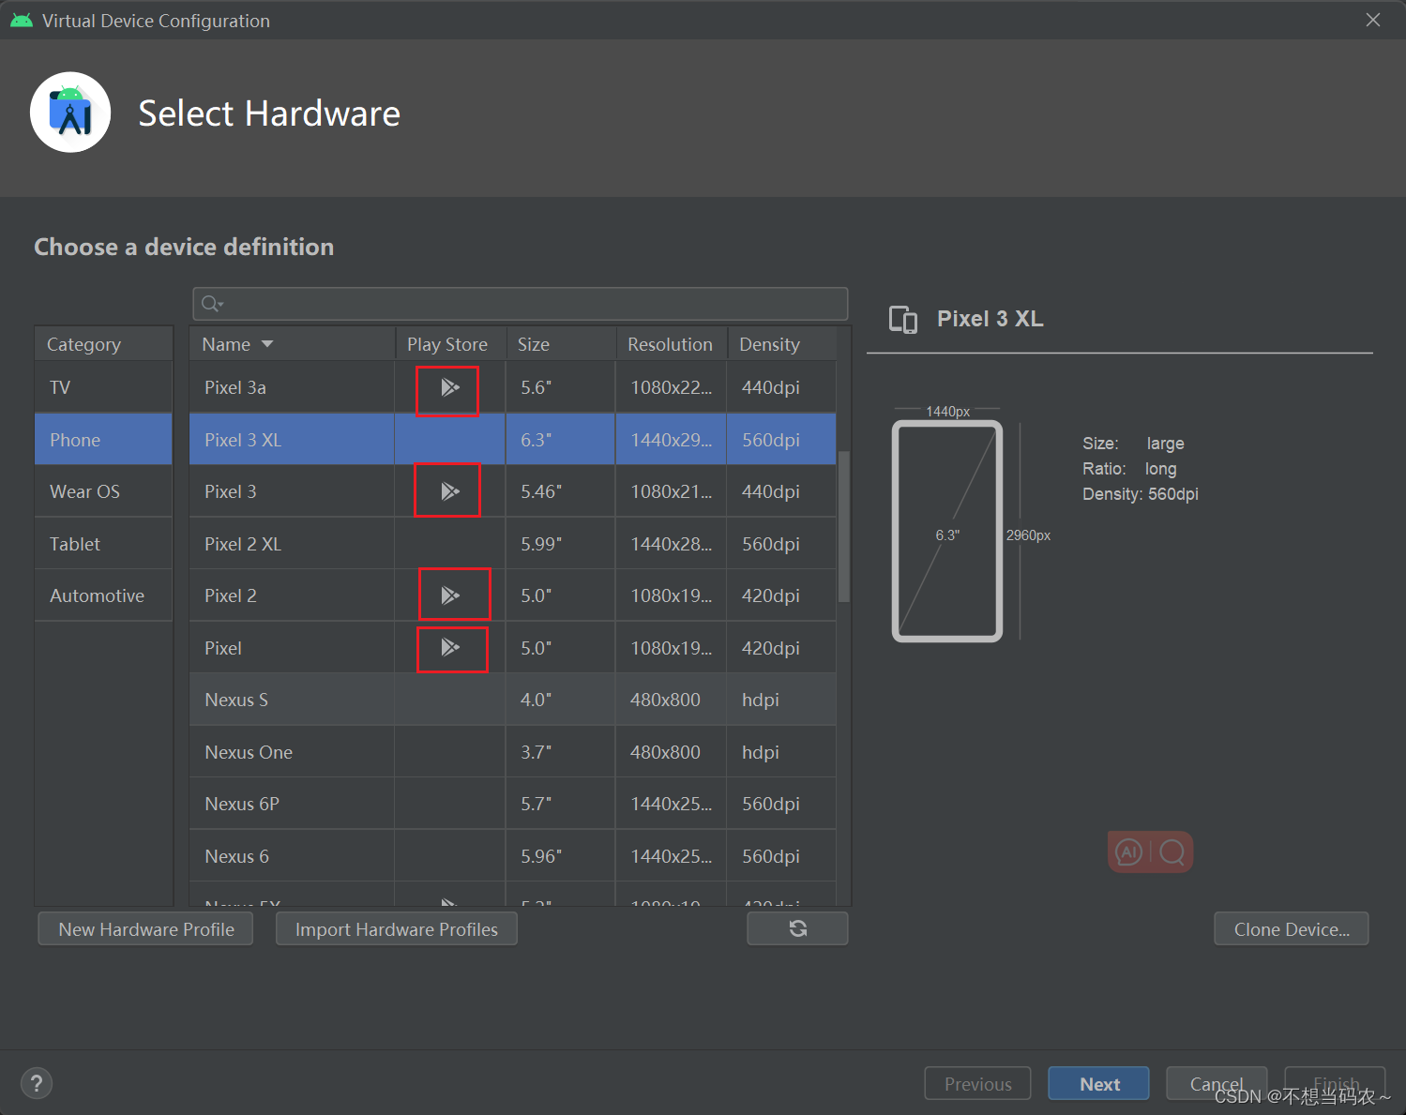Select the Tablet category
This screenshot has height=1115, width=1406.
click(103, 544)
